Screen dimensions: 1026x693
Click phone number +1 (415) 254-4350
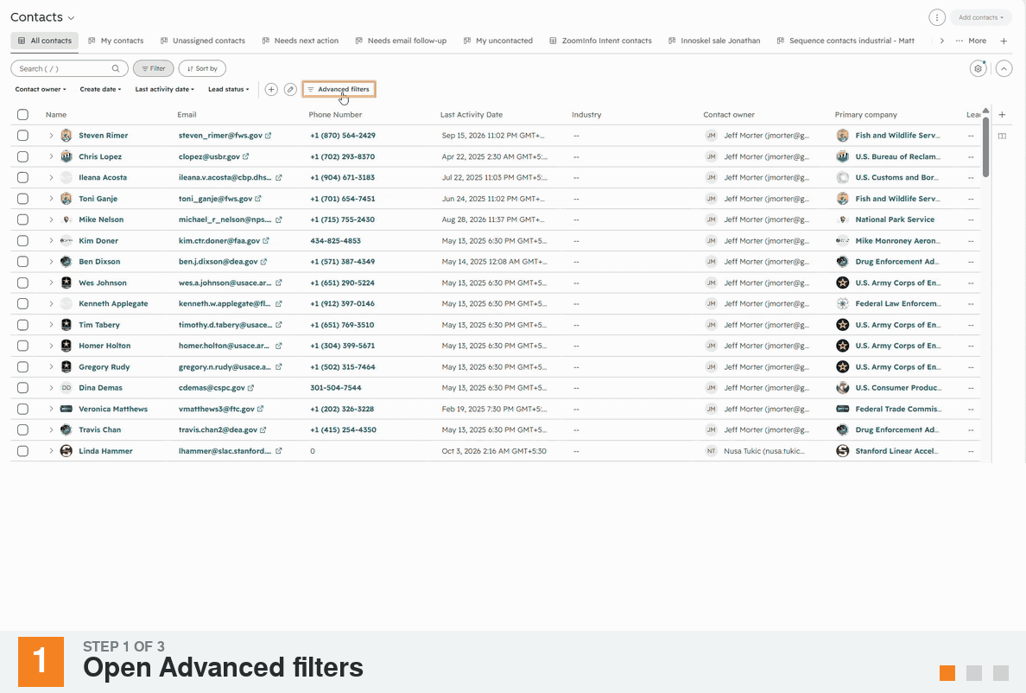pyautogui.click(x=343, y=430)
